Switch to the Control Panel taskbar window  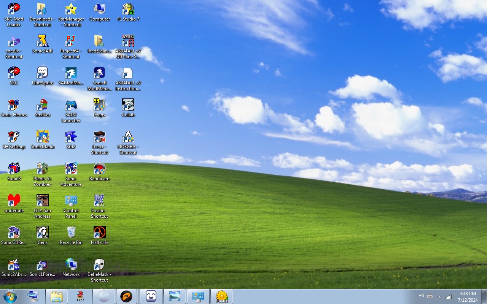(198, 296)
